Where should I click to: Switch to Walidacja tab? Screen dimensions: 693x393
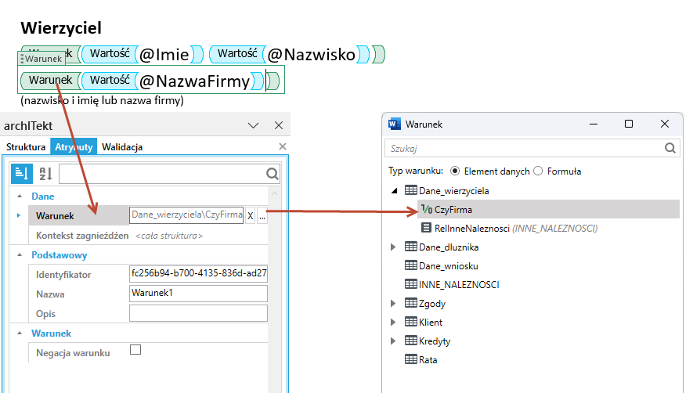coord(122,146)
